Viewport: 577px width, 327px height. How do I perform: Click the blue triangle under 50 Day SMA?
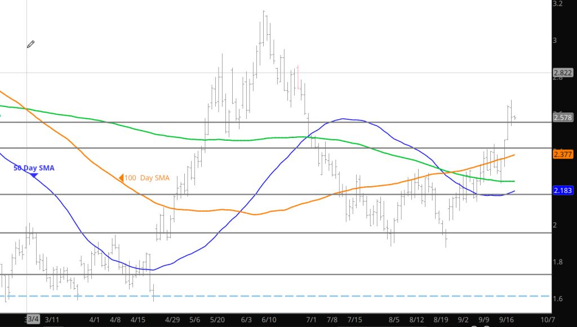point(34,176)
